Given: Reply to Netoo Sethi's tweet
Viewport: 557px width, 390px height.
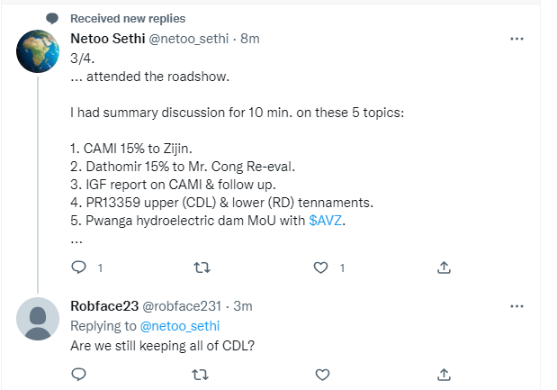Looking at the screenshot, I should point(78,268).
